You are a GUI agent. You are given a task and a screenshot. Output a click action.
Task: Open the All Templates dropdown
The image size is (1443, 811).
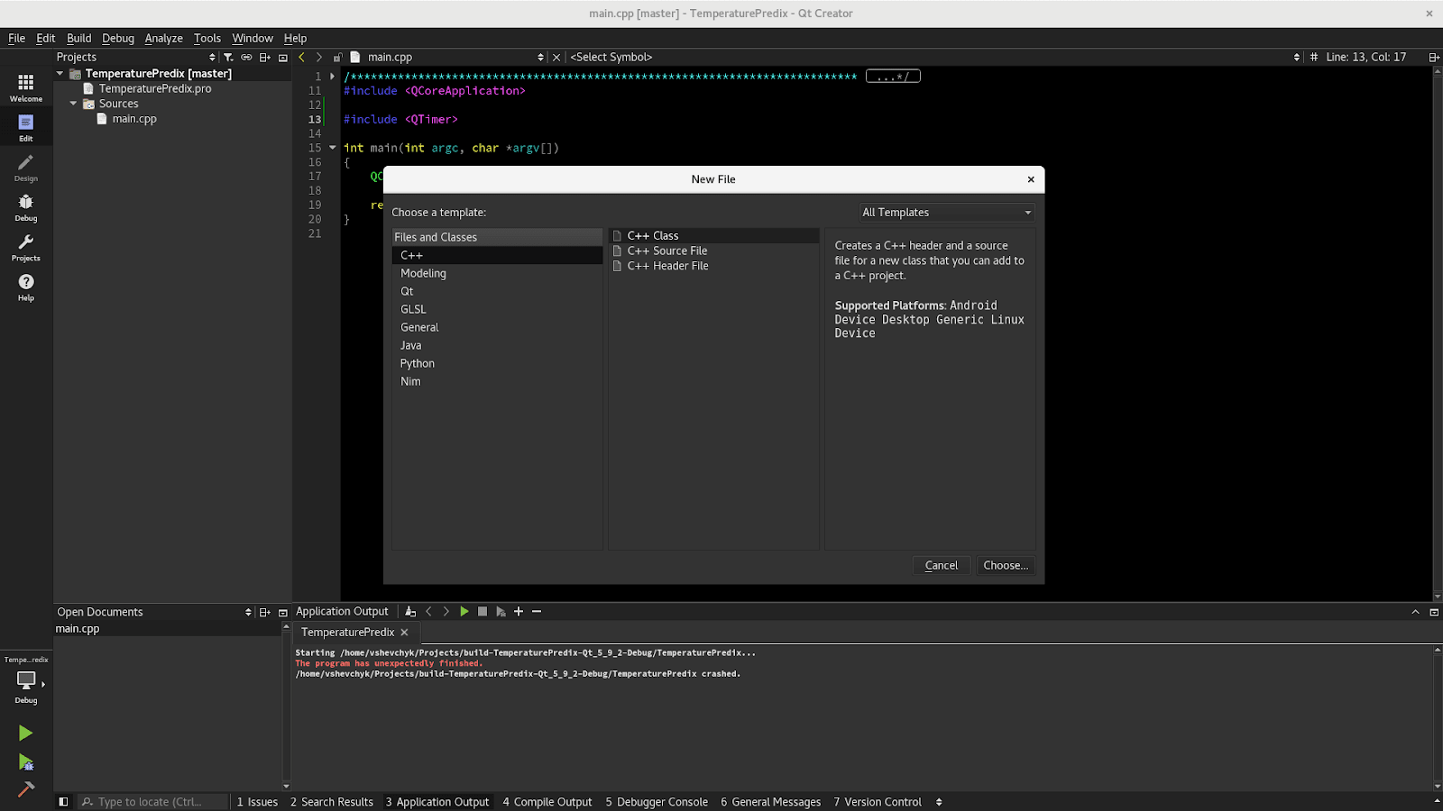point(946,213)
